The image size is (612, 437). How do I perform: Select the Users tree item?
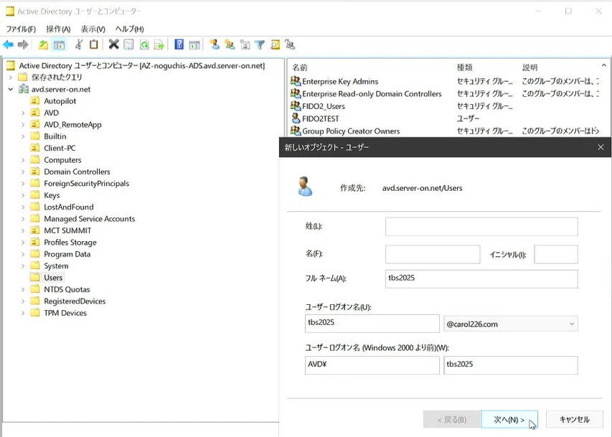(x=53, y=277)
